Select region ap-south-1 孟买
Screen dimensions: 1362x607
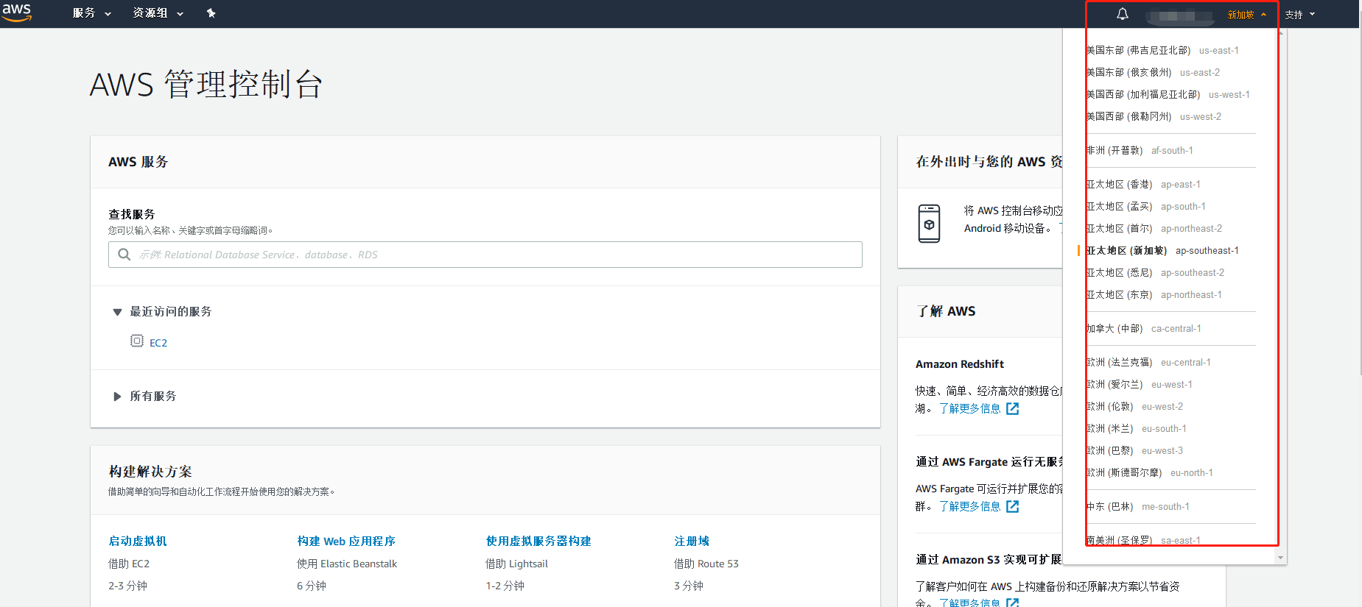pyautogui.click(x=1145, y=207)
